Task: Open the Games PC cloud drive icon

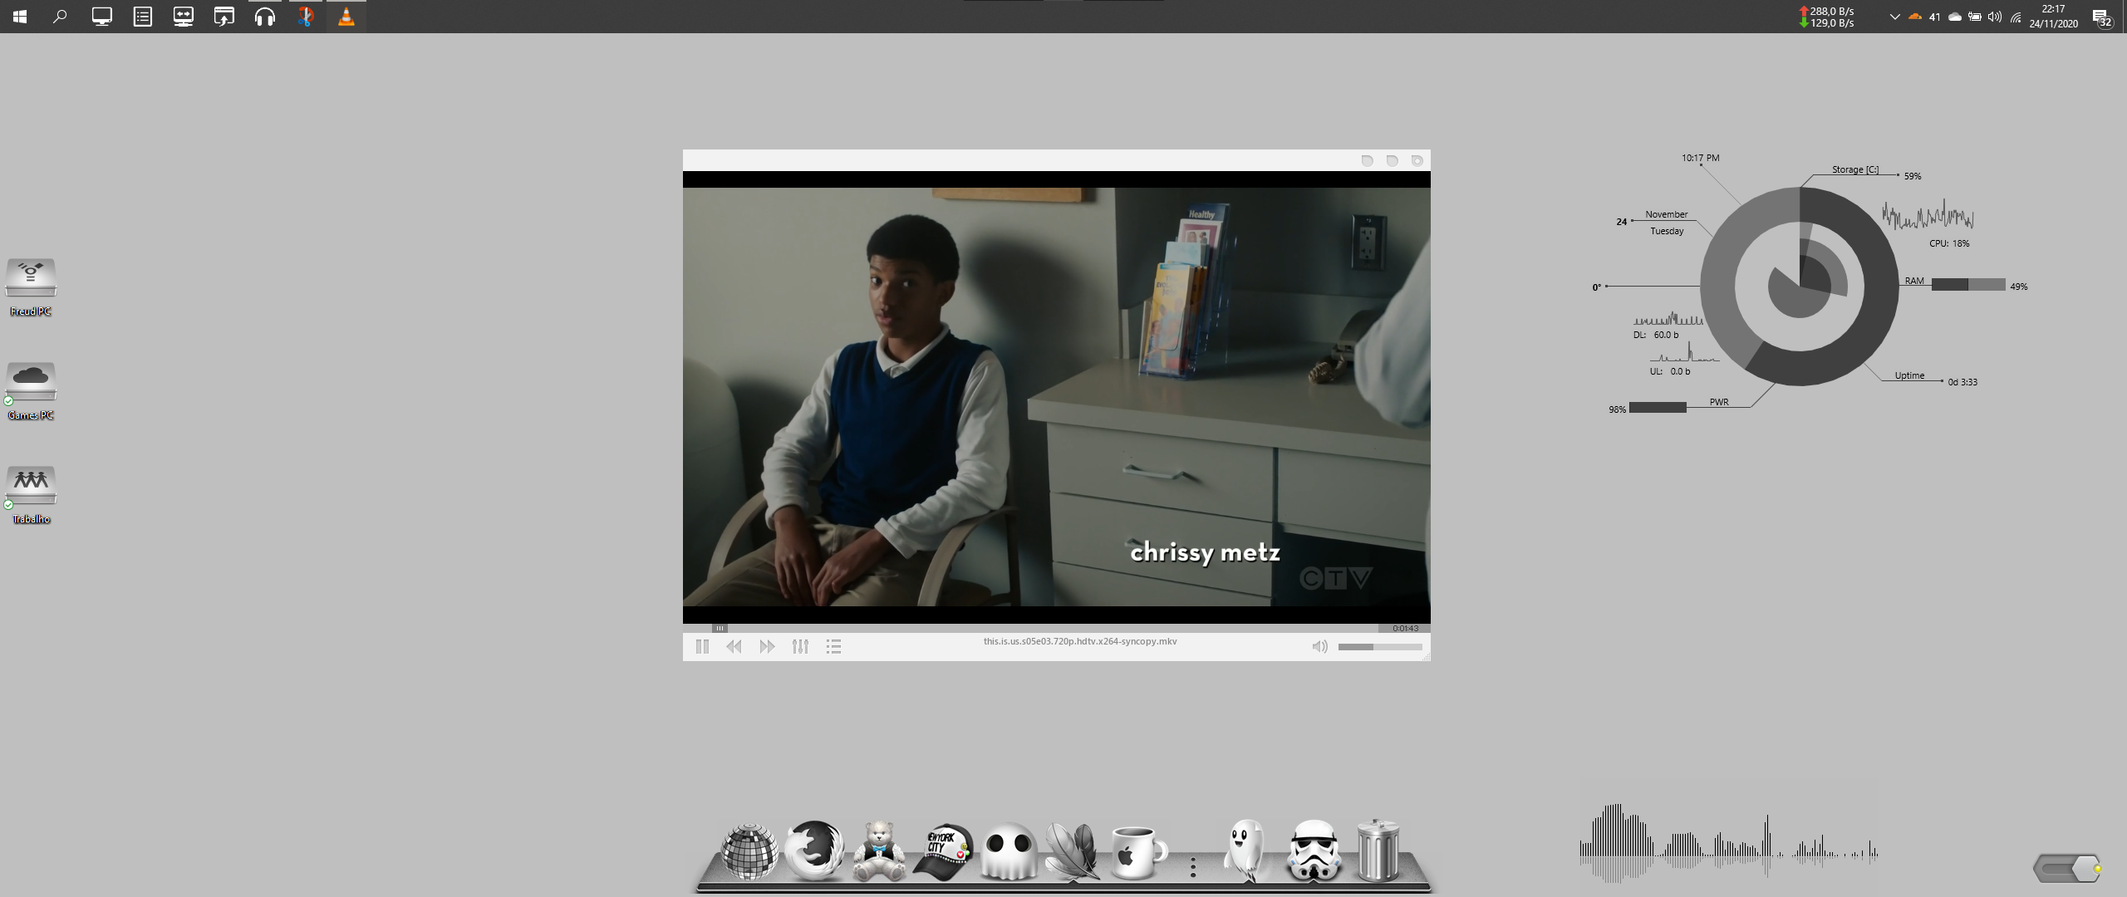Action: point(31,382)
